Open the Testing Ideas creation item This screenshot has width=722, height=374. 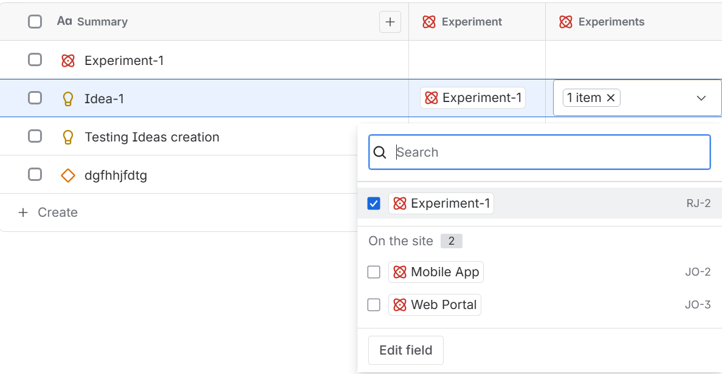click(x=152, y=137)
